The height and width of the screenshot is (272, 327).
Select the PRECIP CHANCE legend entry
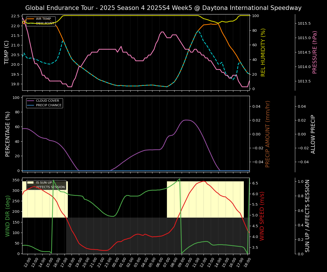pos(49,105)
